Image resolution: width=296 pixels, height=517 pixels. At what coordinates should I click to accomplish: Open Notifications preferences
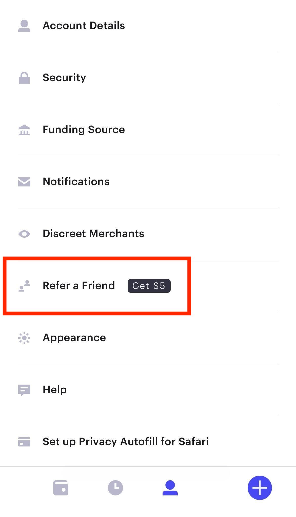(x=76, y=182)
